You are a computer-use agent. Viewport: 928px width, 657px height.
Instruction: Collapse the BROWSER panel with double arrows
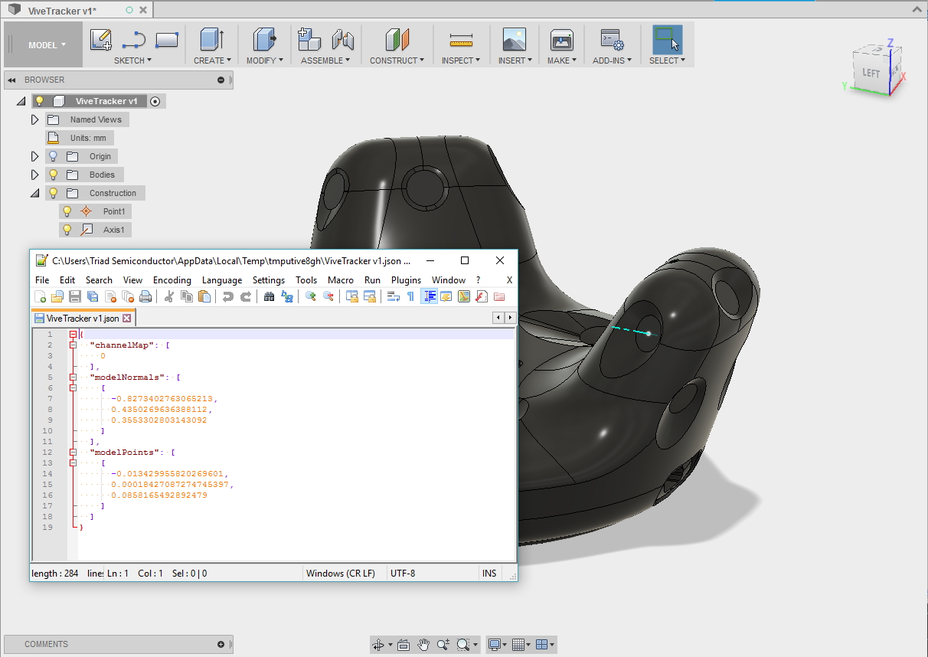(11, 80)
